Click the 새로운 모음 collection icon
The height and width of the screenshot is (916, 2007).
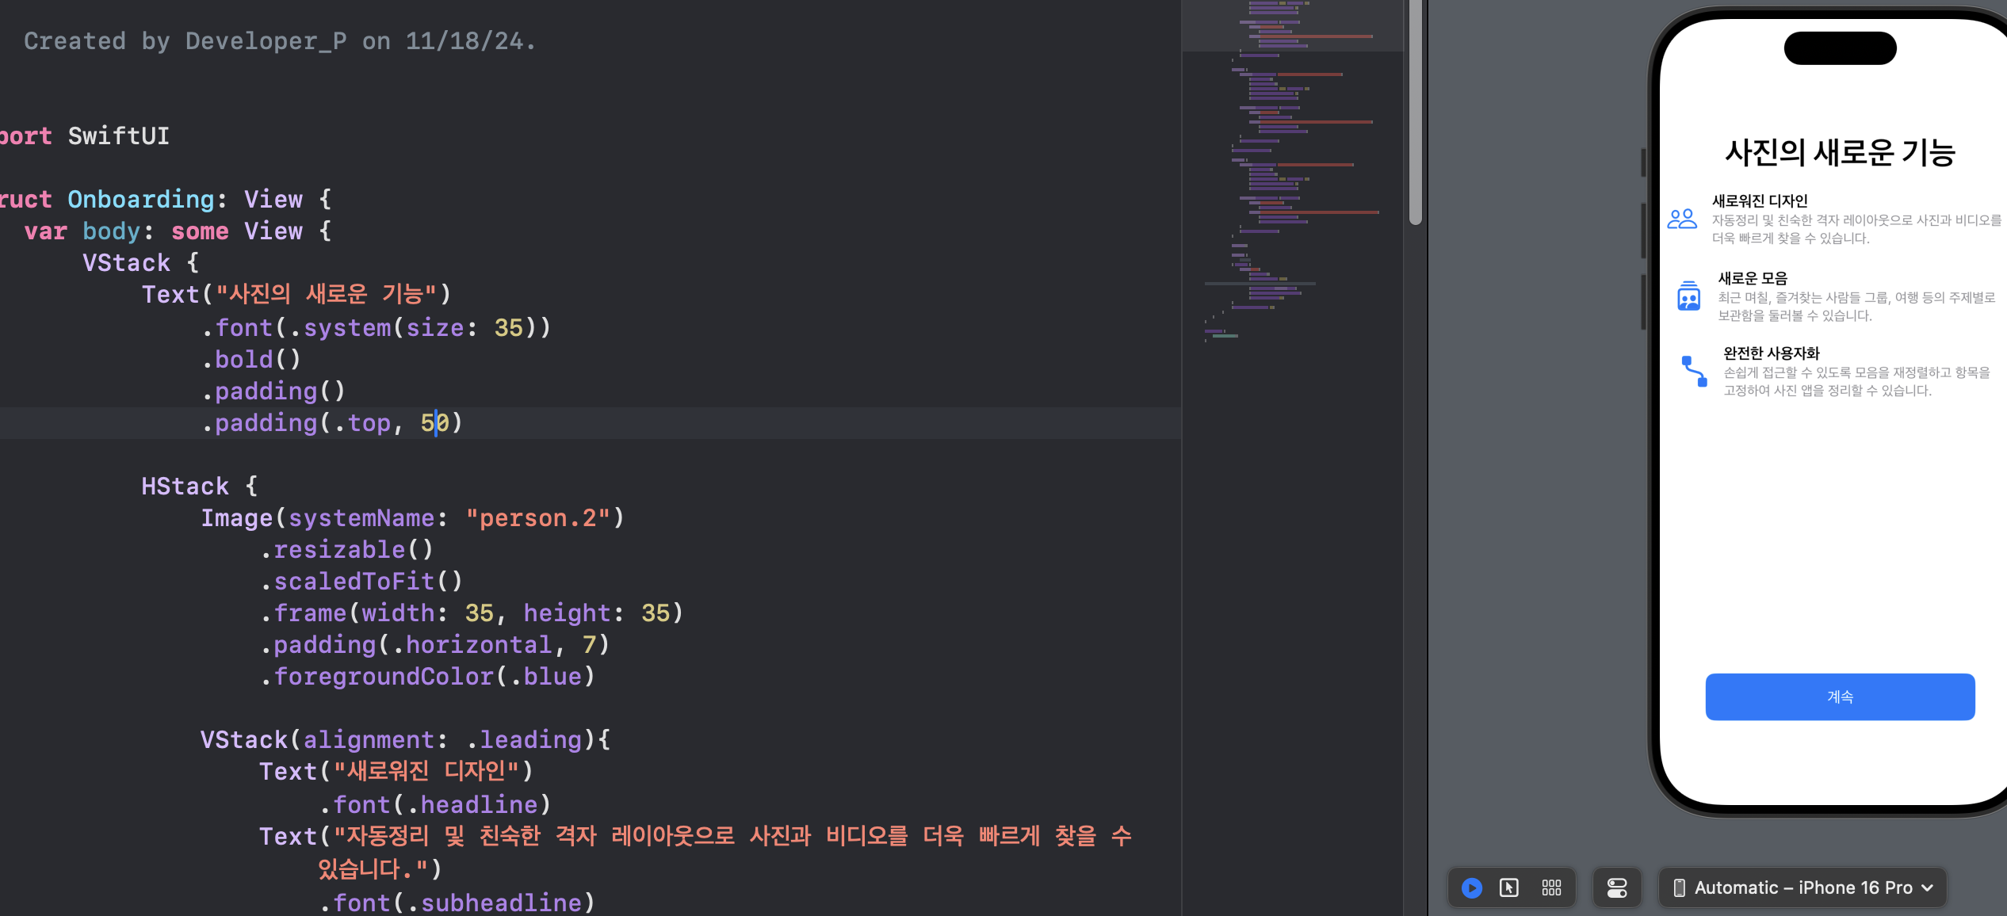(x=1688, y=296)
